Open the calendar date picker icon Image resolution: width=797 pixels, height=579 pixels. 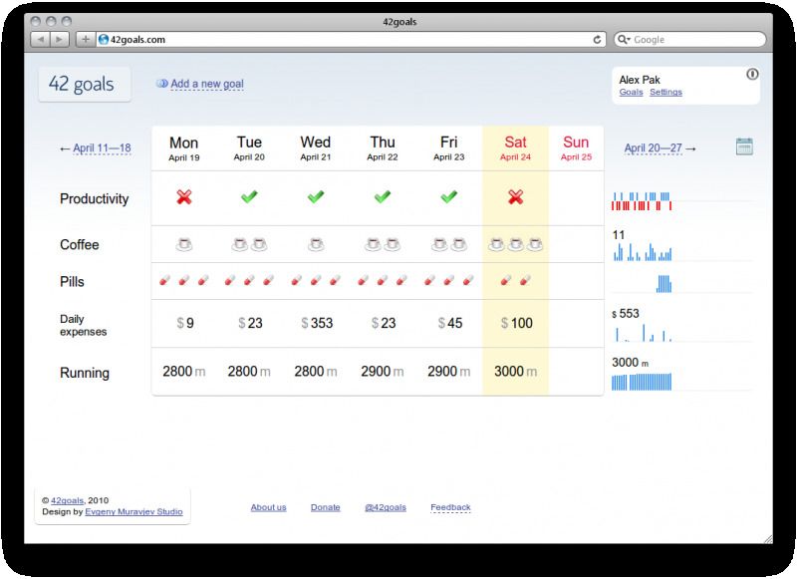point(743,147)
